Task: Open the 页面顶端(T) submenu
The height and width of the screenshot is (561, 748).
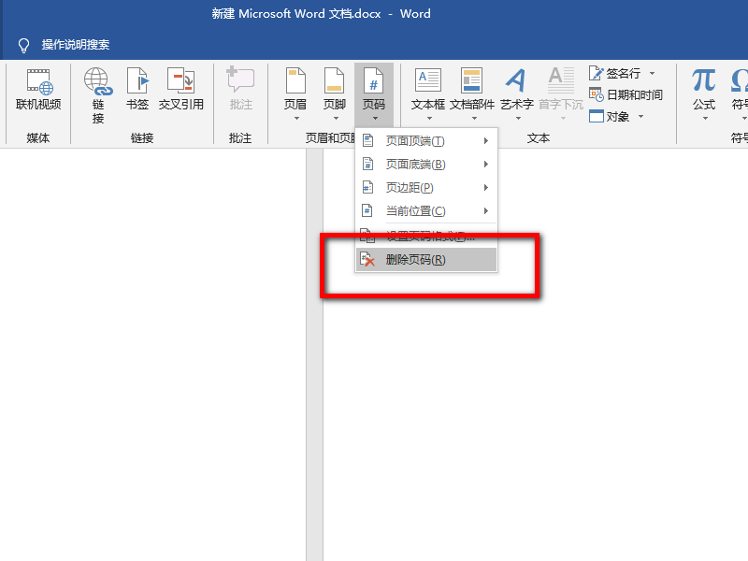Action: pyautogui.click(x=426, y=141)
